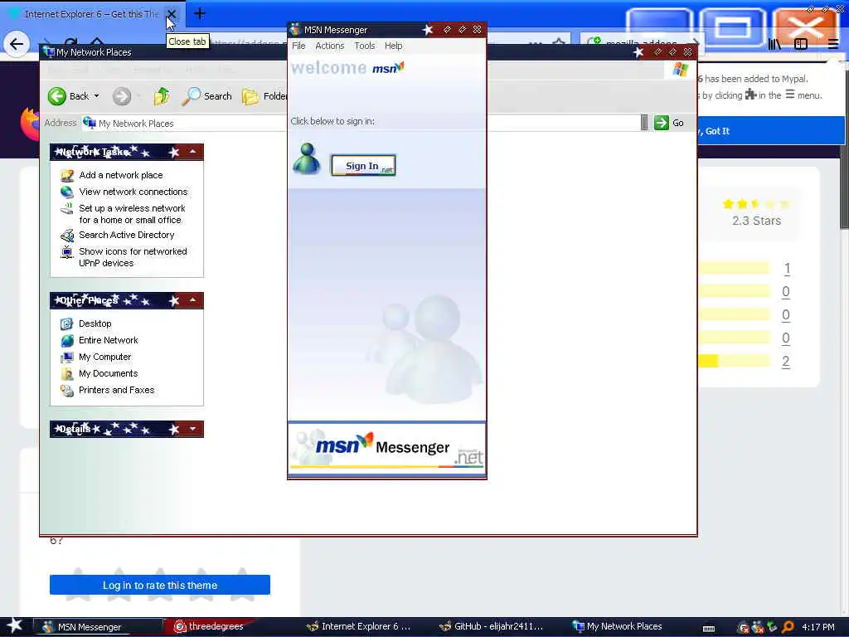Open the Actions menu in MSN Messenger
This screenshot has height=637, width=849.
click(329, 46)
